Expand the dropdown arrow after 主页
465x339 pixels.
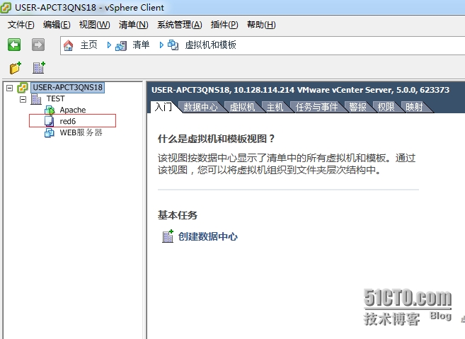click(x=109, y=45)
